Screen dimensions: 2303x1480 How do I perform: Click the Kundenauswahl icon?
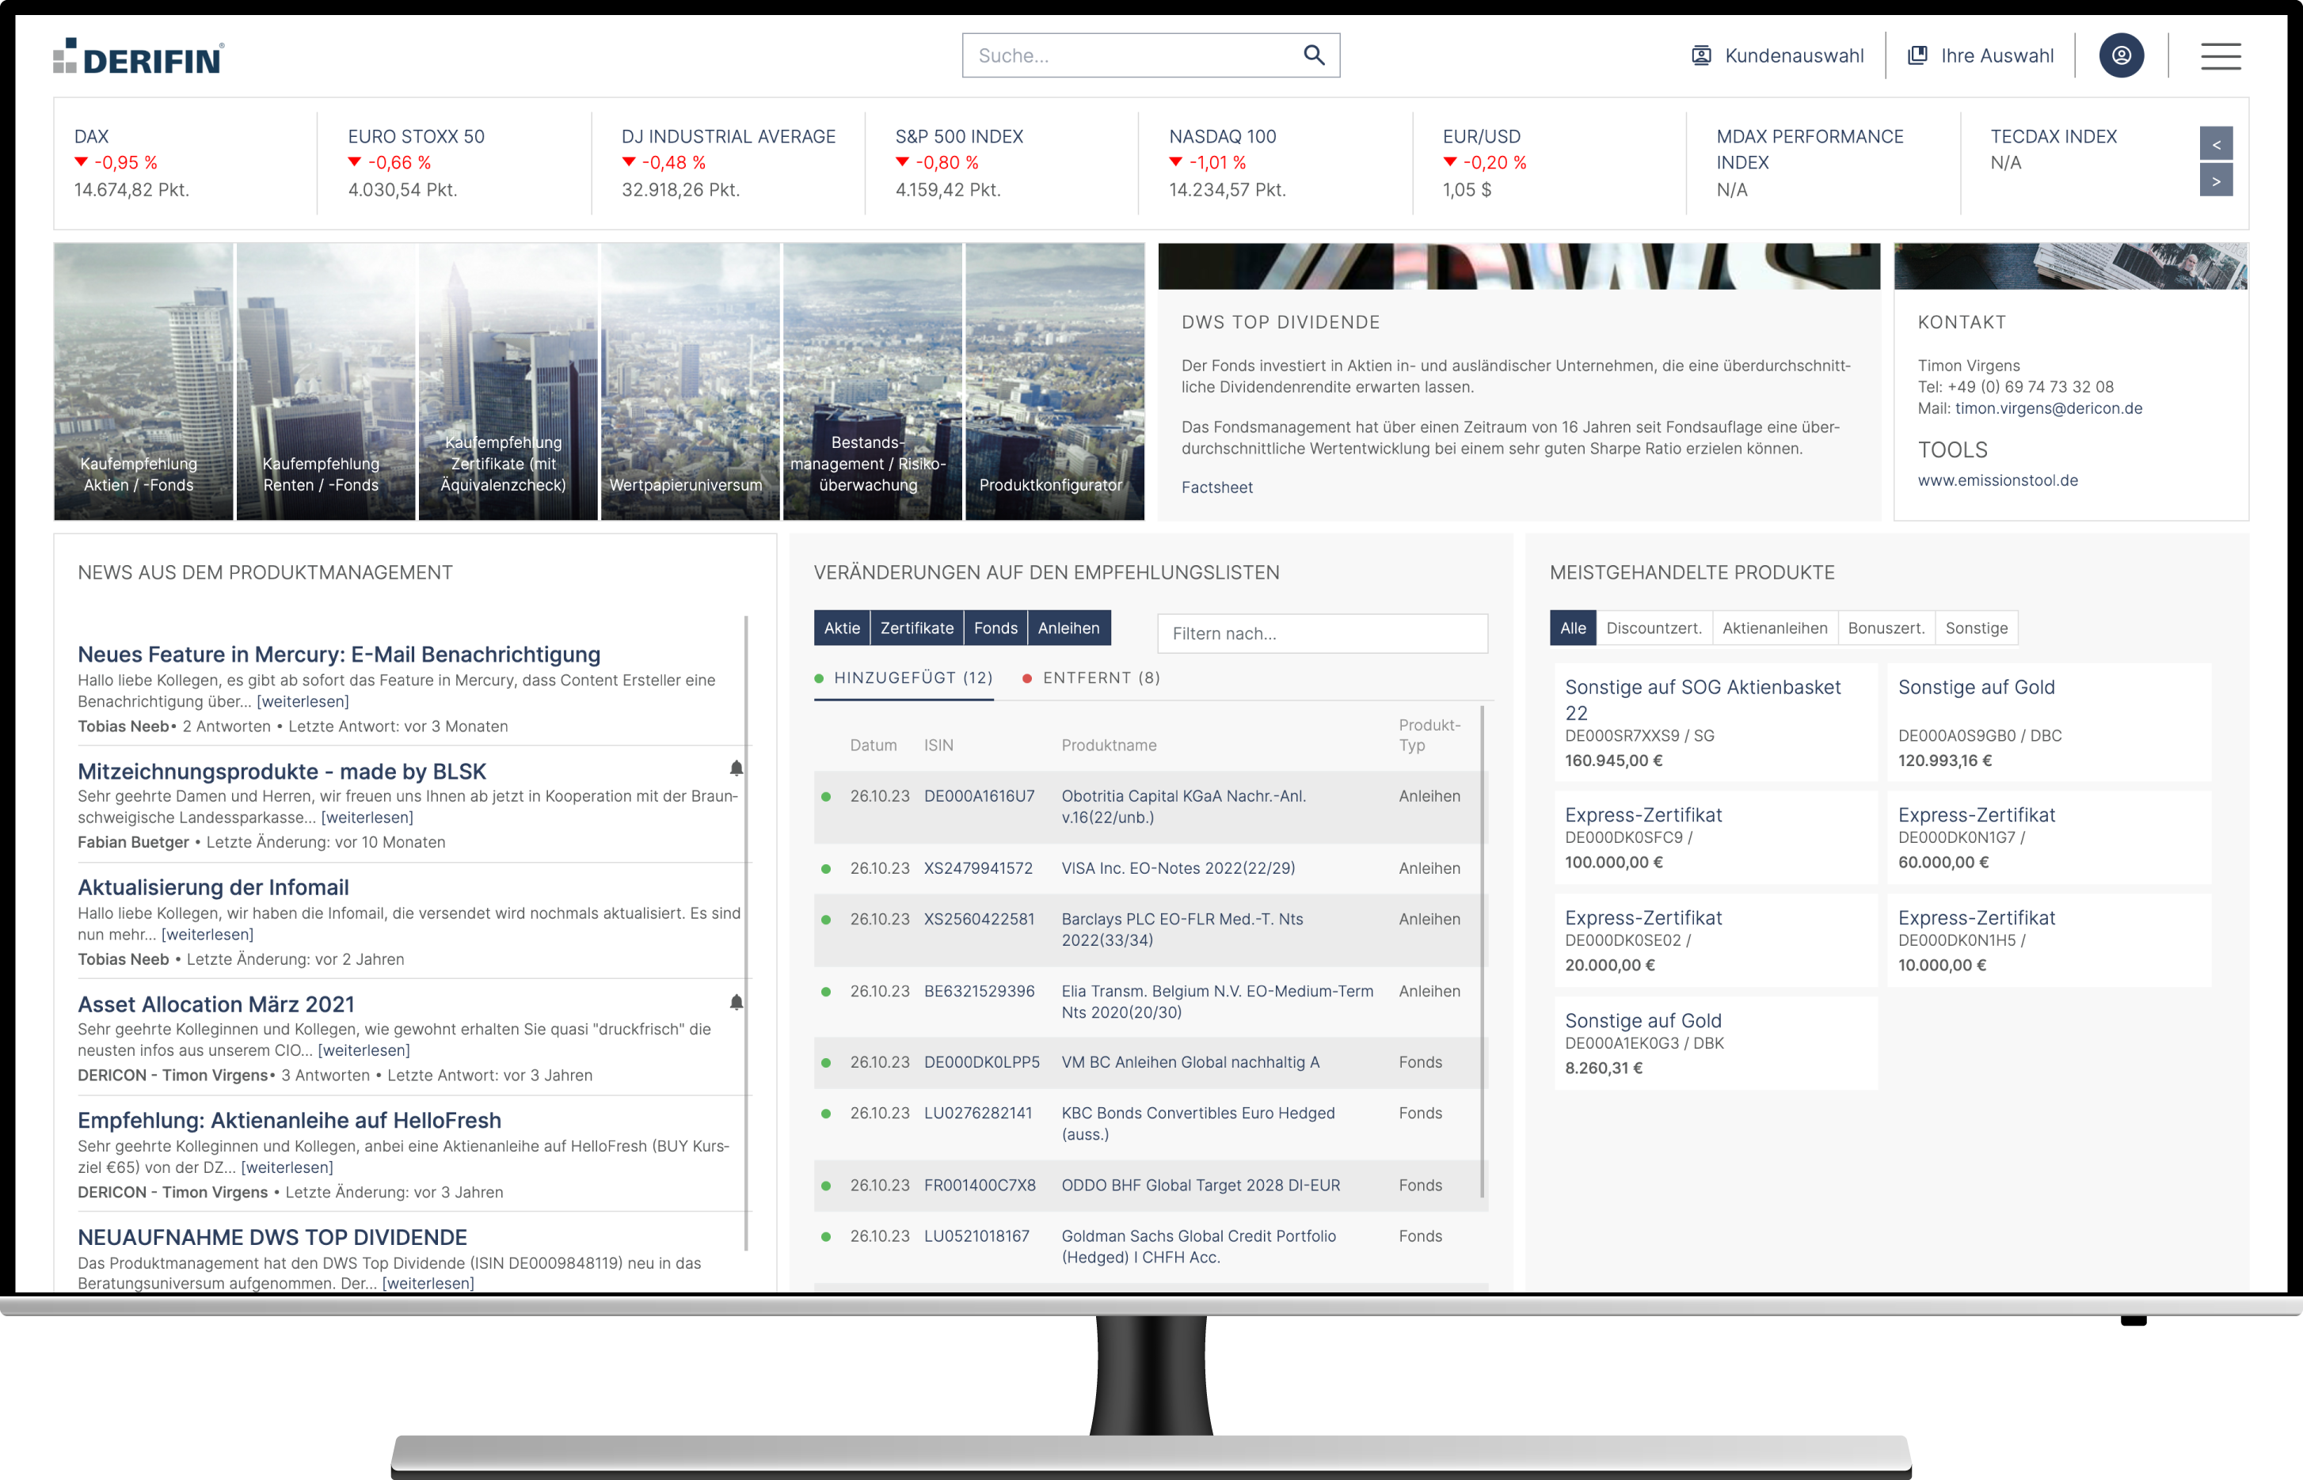pos(1701,55)
